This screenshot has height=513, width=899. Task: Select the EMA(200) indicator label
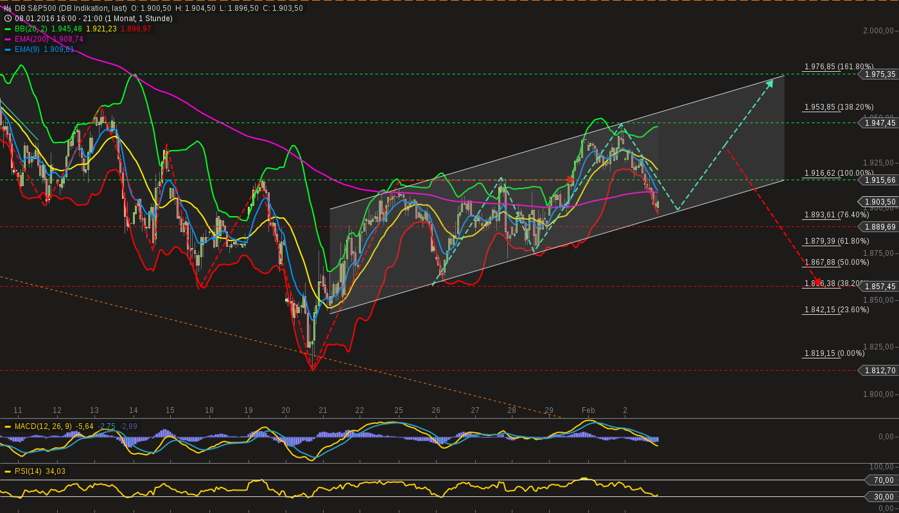[x=32, y=39]
